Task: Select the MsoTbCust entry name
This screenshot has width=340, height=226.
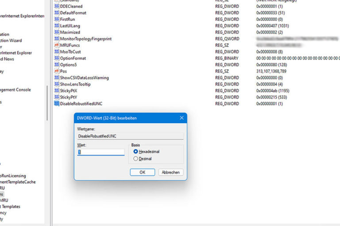Action: (x=70, y=52)
